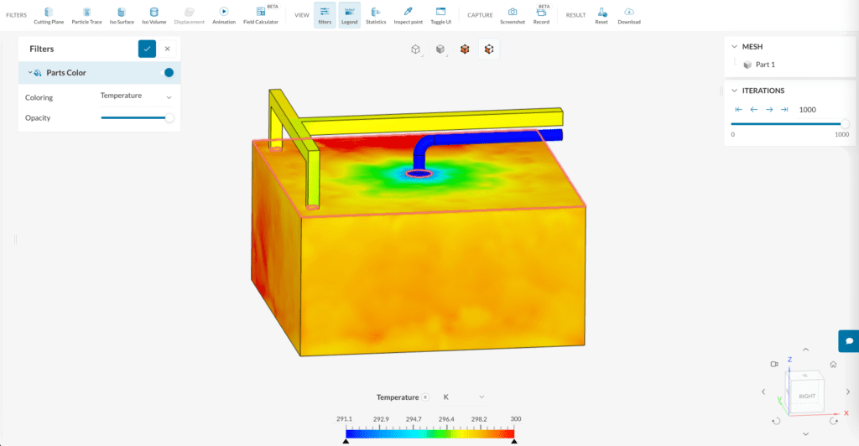Take a Screenshot of the result

point(512,14)
